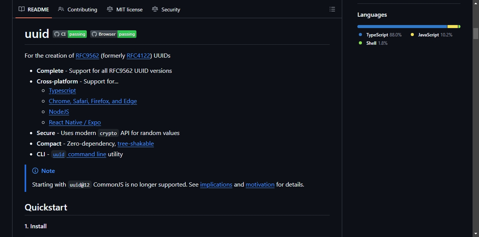
Task: Click the scales icon on Security tab
Action: coord(155,9)
